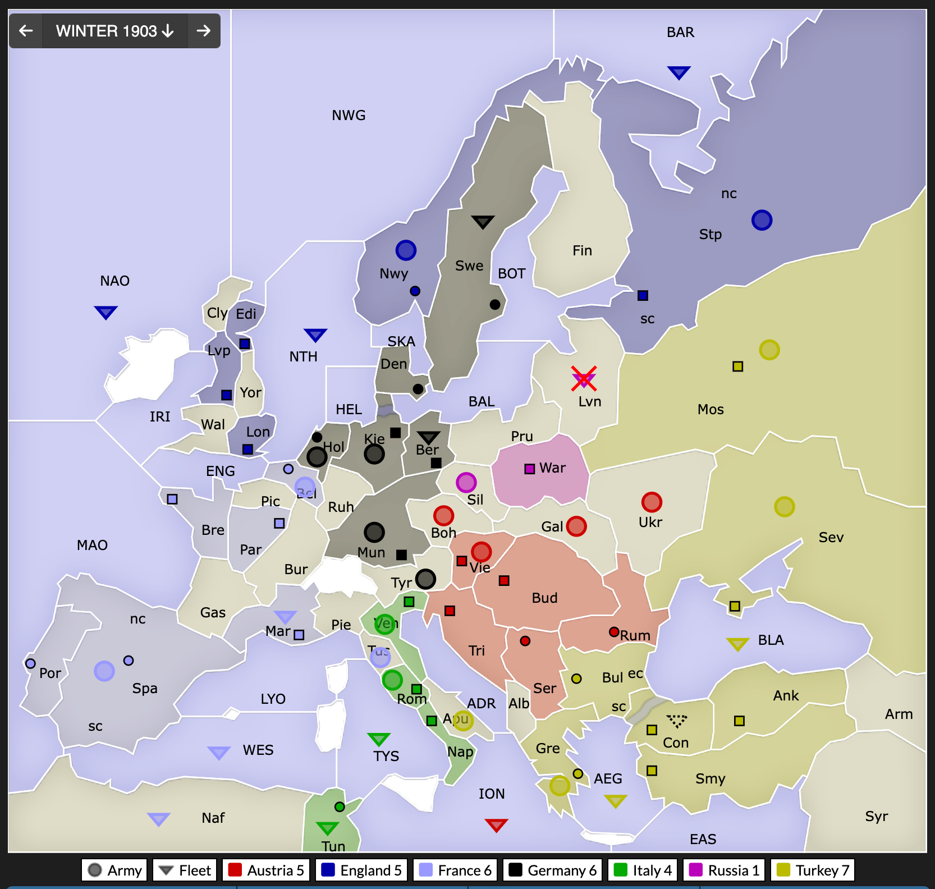Image resolution: width=935 pixels, height=889 pixels.
Task: Click the blue England color swatch
Action: click(328, 870)
